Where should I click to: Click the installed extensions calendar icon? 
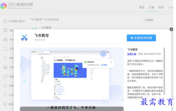[x=5, y=21]
